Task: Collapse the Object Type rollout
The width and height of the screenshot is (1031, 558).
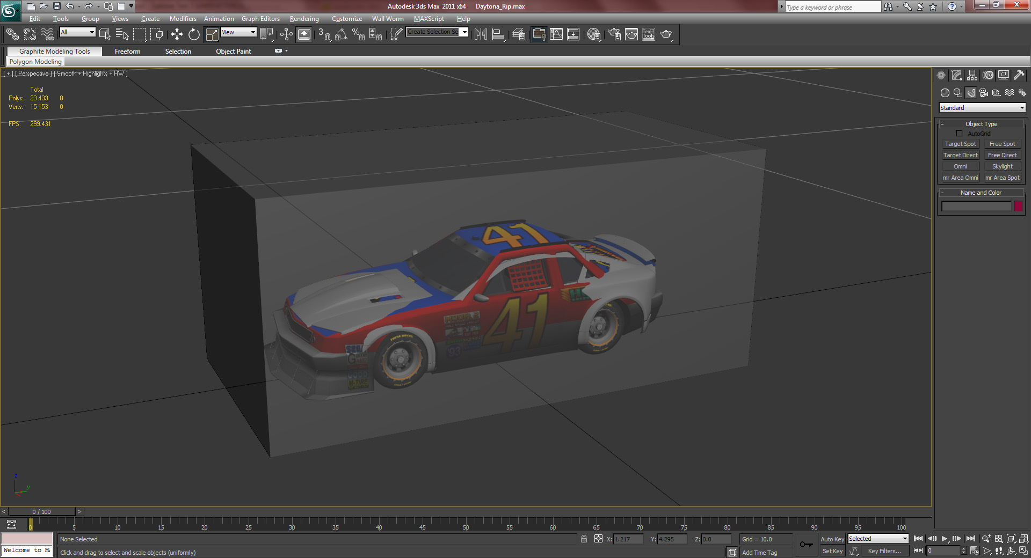Action: click(982, 124)
